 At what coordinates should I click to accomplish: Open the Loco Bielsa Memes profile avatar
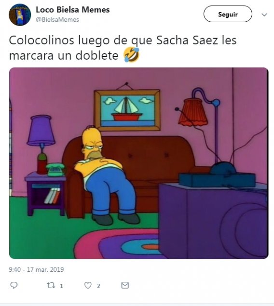[20, 14]
